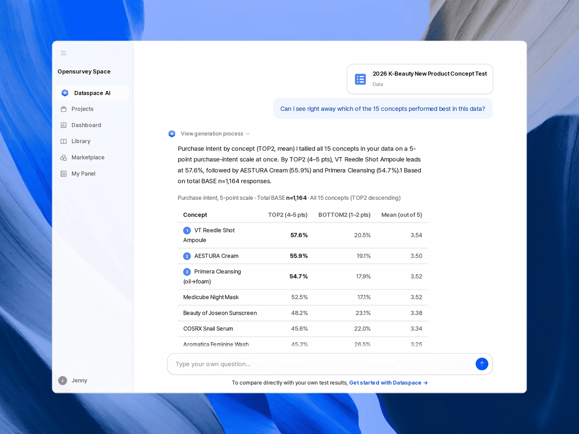
Task: Click the Dataspace AI snowflake icon in sidebar
Action: coord(65,93)
